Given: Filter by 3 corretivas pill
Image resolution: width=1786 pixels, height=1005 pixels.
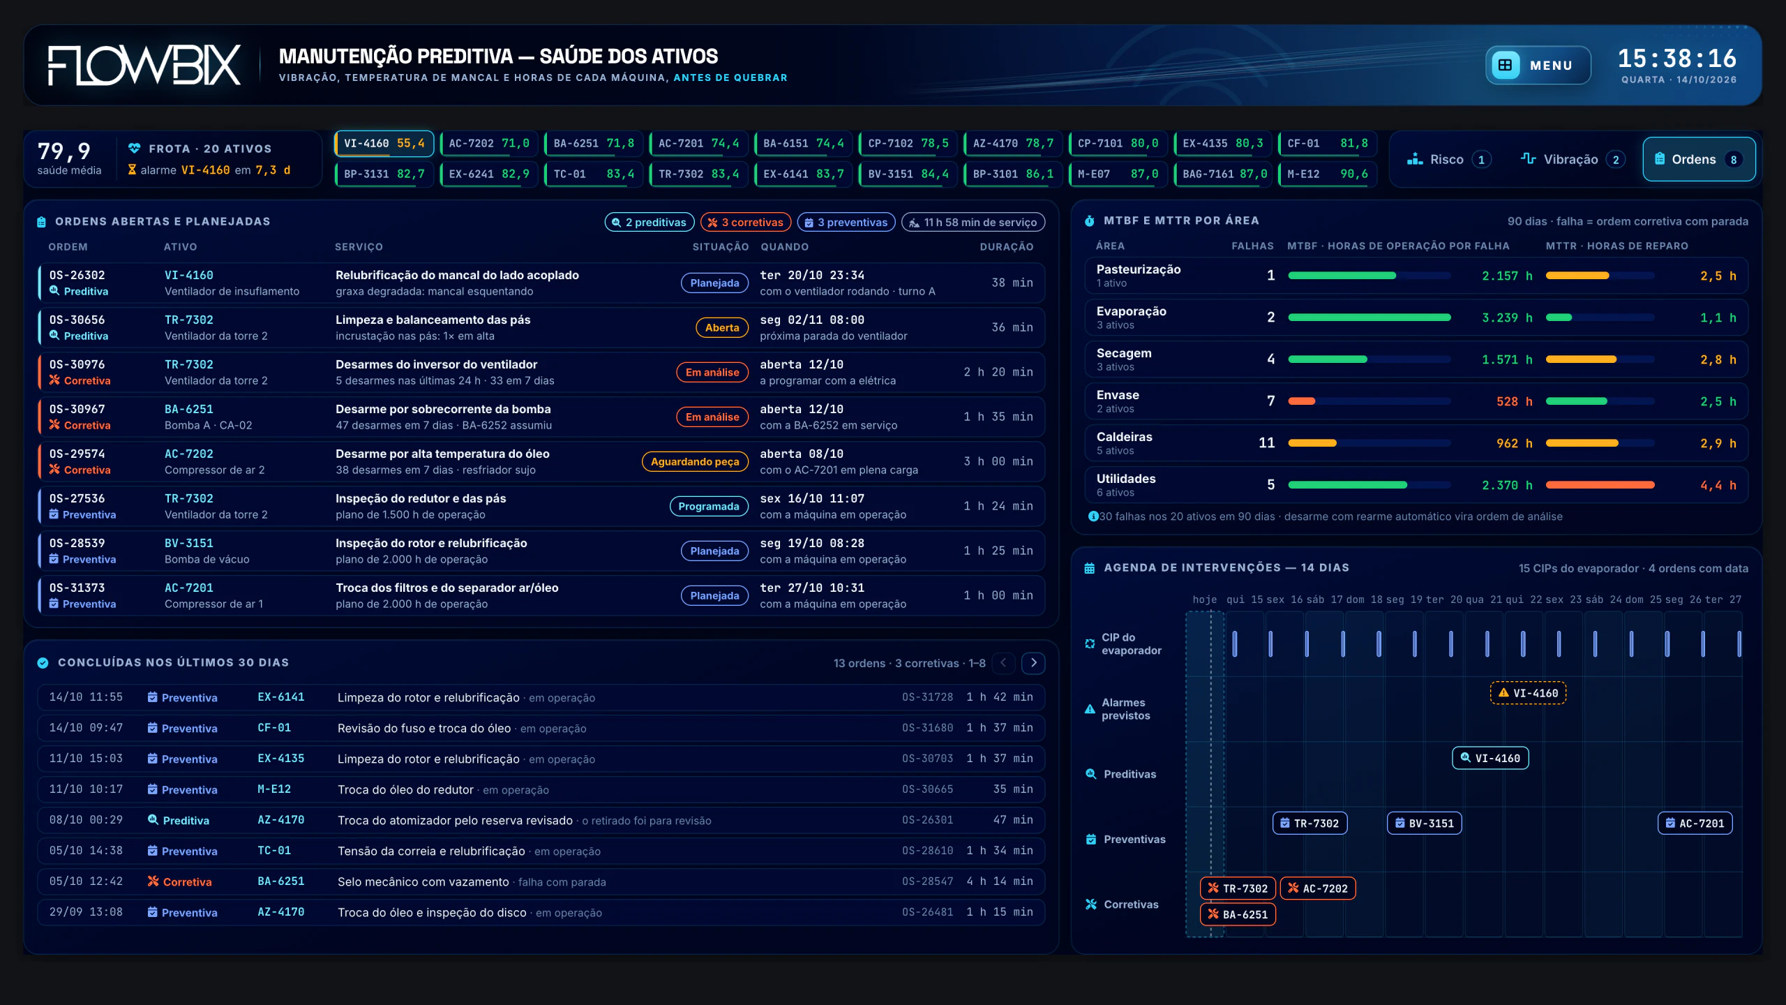Looking at the screenshot, I should (x=746, y=223).
